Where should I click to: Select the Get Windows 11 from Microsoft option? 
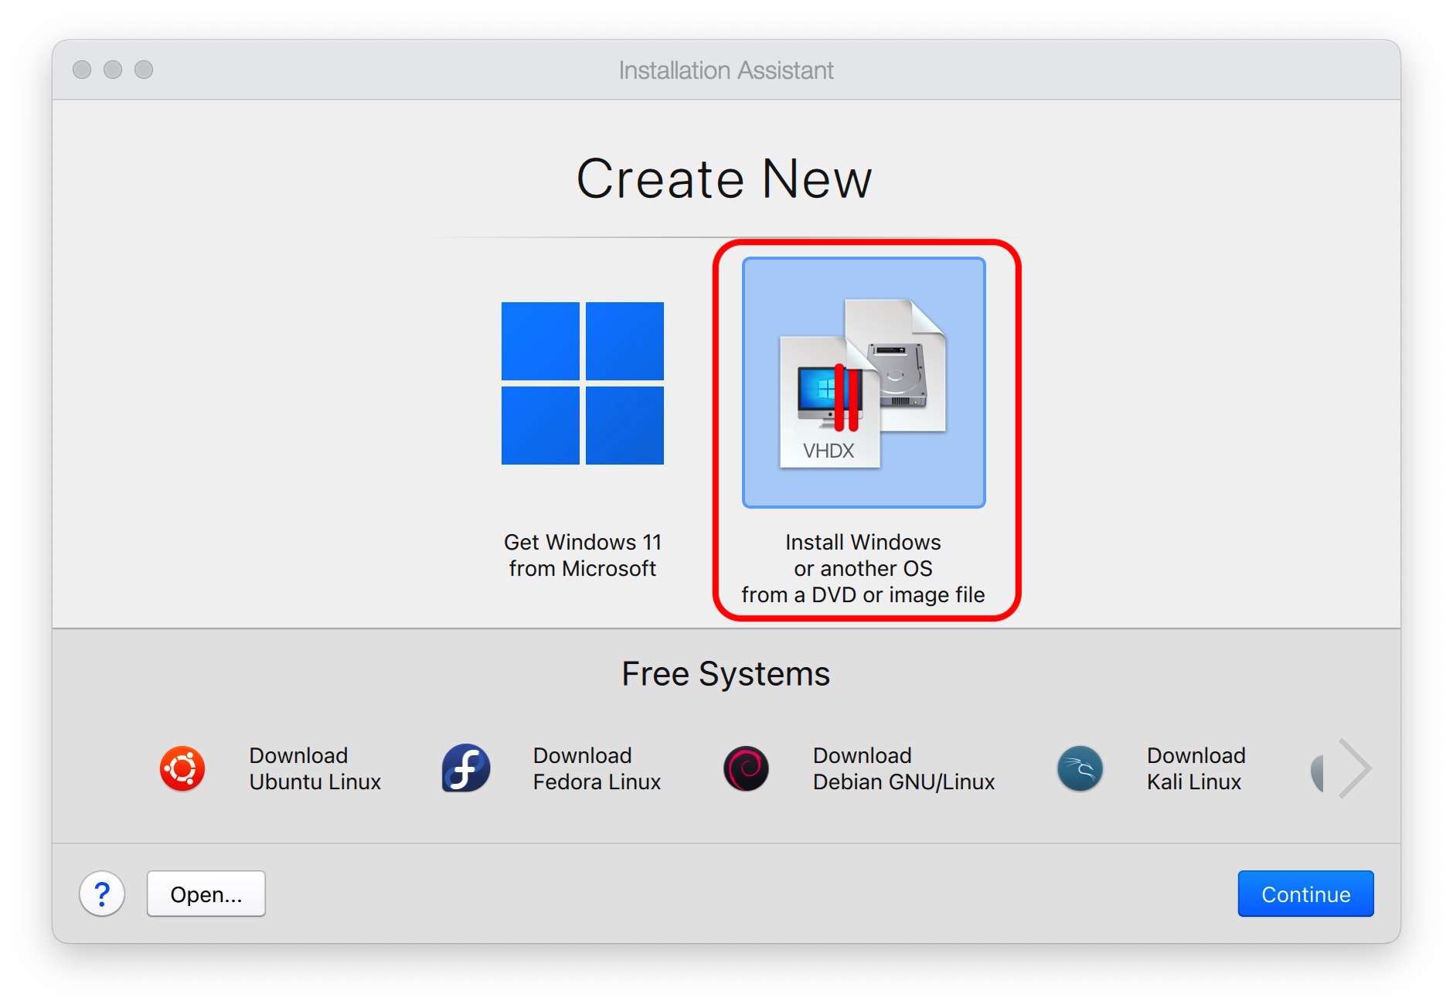pyautogui.click(x=583, y=433)
